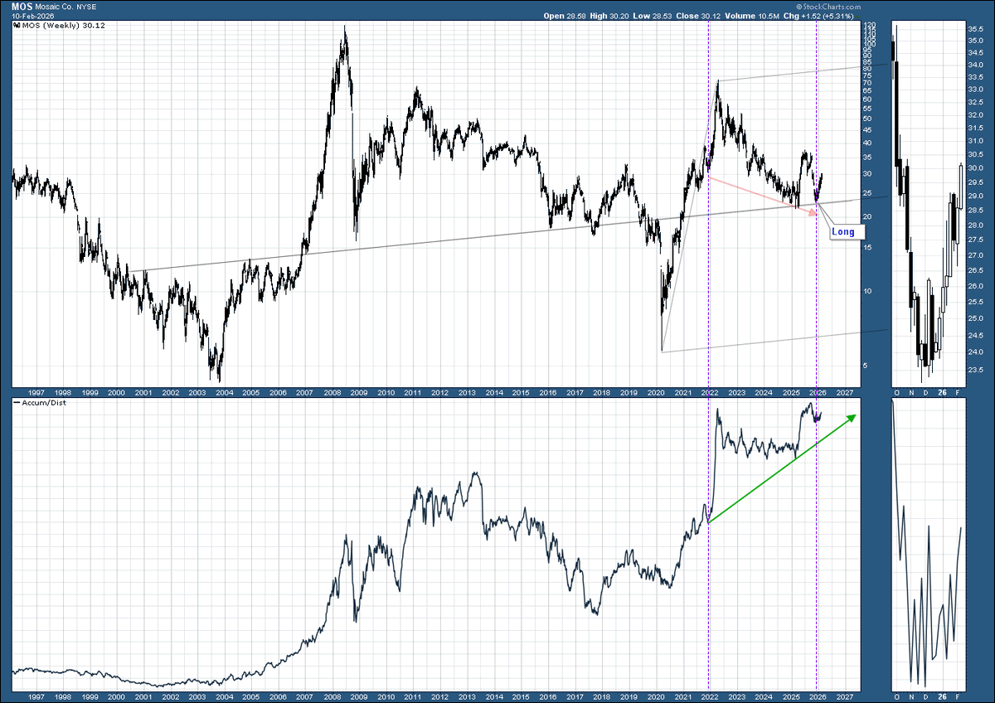The height and width of the screenshot is (703, 995).
Task: Click the 34.0 price label on zoom panel
Action: click(974, 65)
